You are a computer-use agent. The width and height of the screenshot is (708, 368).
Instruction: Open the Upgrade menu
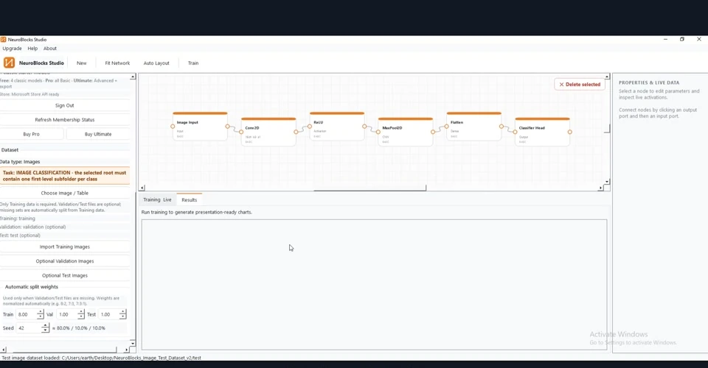coord(13,48)
